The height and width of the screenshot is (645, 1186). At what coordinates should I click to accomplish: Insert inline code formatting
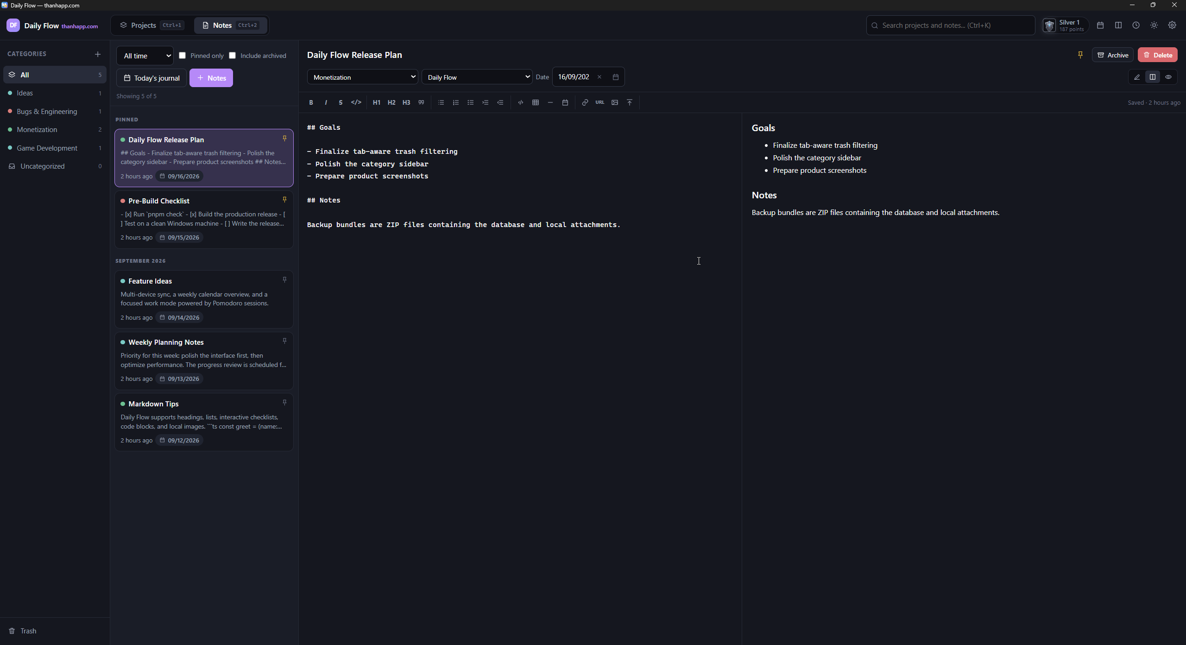click(356, 102)
